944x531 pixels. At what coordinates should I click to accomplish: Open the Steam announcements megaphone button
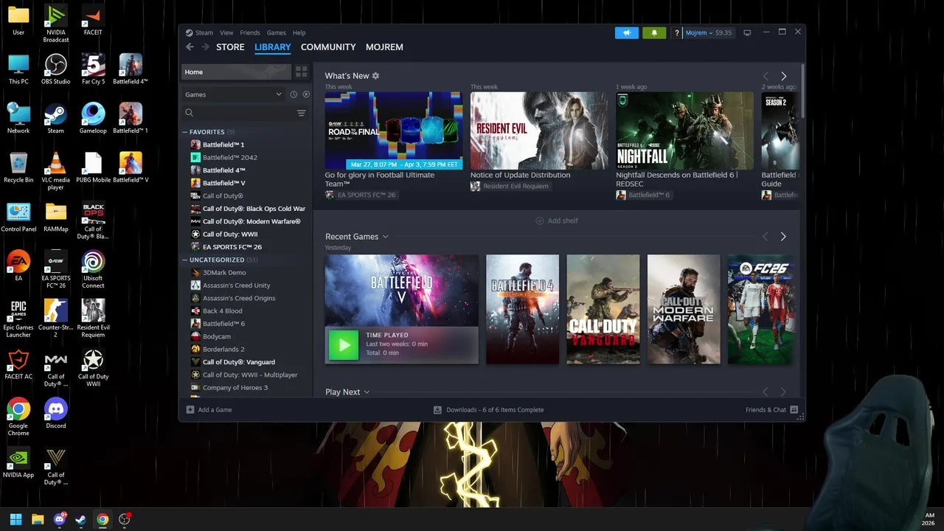pos(627,32)
